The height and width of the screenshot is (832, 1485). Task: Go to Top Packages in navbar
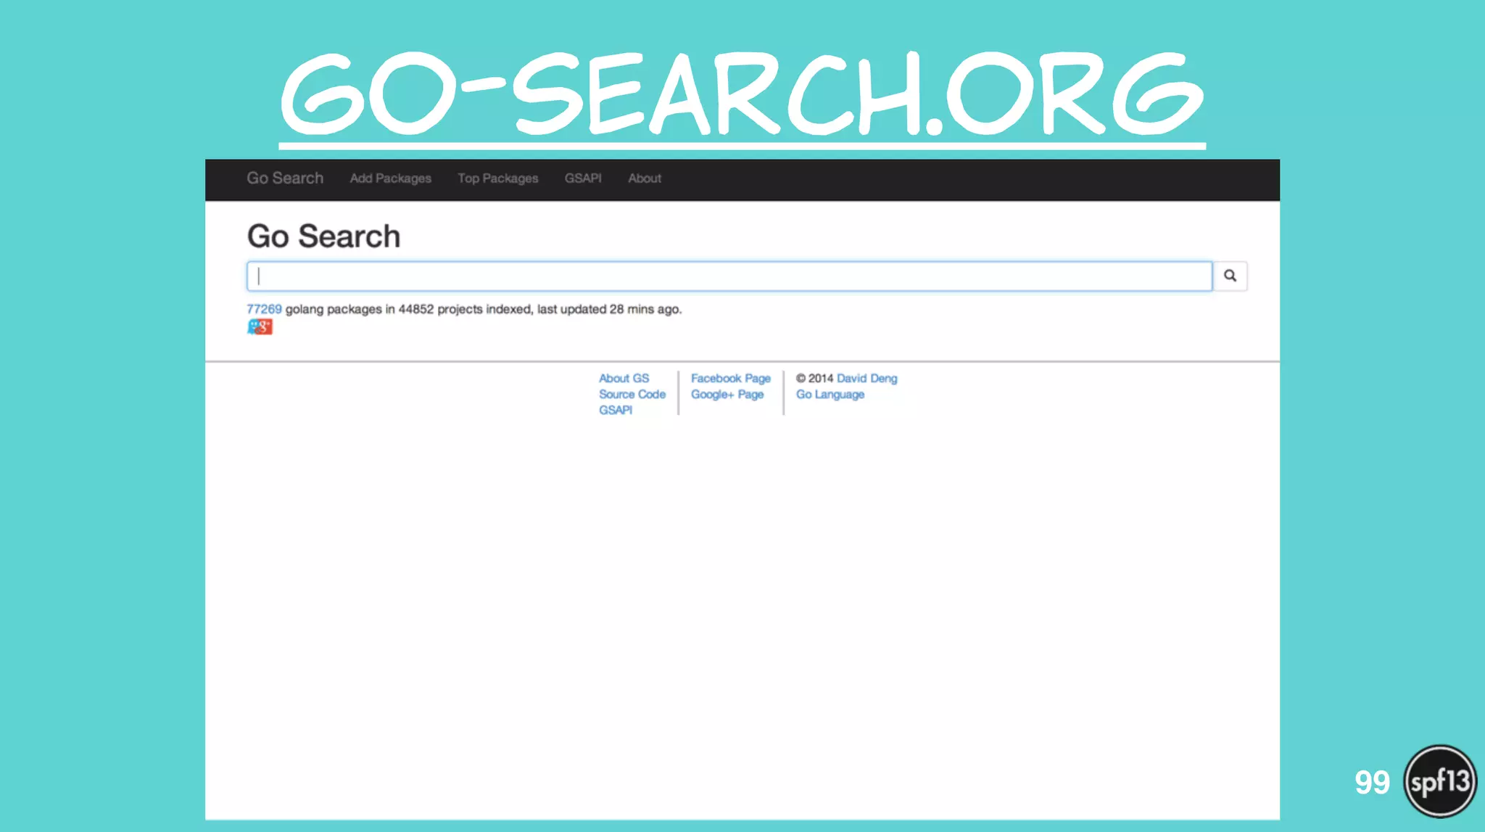pos(497,178)
